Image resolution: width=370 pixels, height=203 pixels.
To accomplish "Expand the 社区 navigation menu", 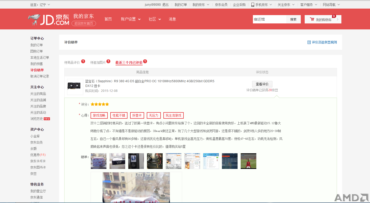I will [155, 19].
